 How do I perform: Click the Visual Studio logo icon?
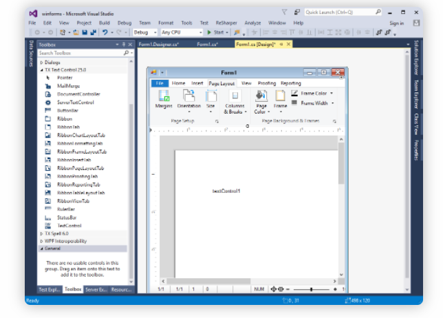[33, 13]
